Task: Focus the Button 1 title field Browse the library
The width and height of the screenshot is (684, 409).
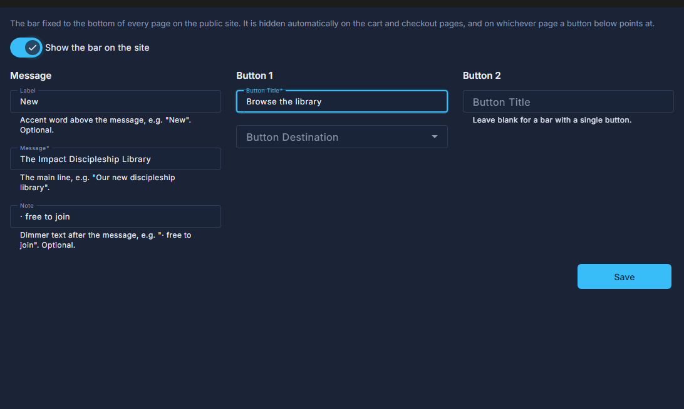Action: click(x=341, y=101)
